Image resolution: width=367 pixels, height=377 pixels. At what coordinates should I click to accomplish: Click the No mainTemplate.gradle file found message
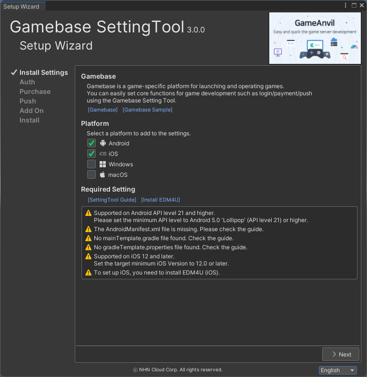click(x=164, y=238)
